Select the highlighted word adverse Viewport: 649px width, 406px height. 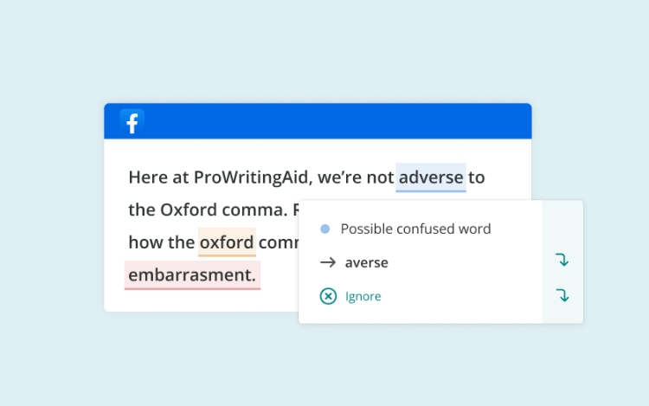coord(431,177)
